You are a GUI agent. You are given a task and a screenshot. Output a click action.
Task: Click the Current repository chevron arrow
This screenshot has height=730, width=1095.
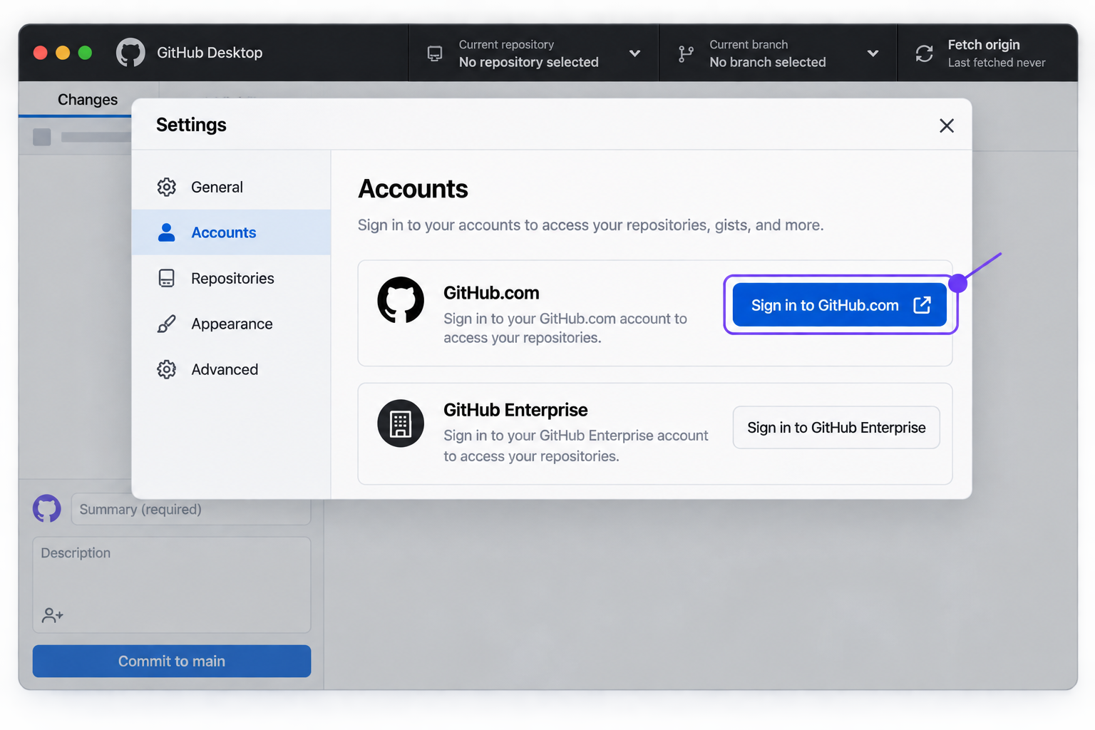coord(634,53)
